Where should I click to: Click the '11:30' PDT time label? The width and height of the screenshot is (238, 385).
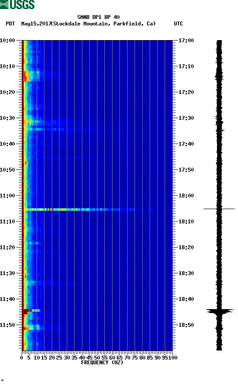tap(7, 273)
